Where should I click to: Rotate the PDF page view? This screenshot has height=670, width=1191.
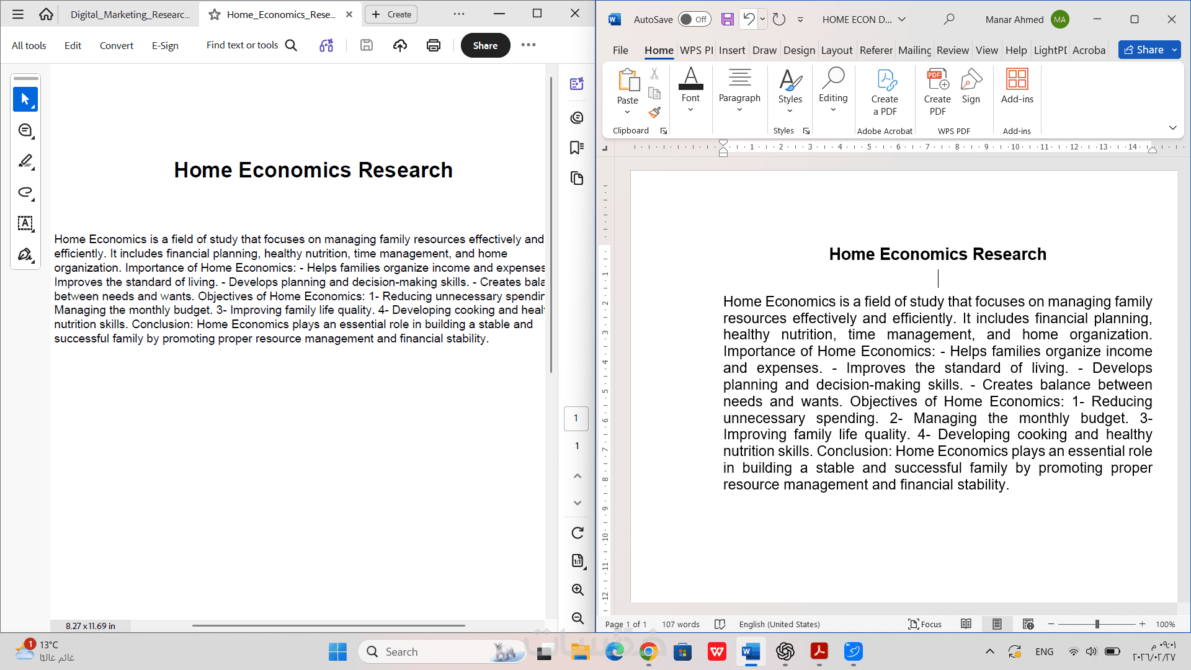(578, 533)
